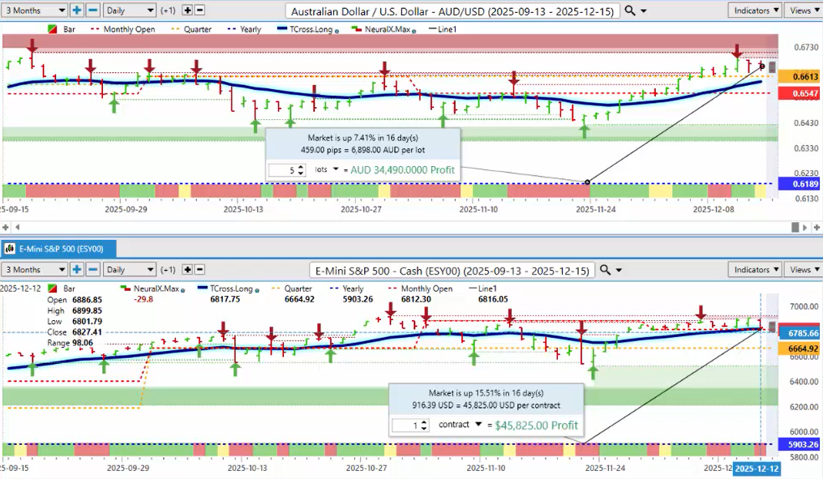This screenshot has width=823, height=479.
Task: Click the black minus forecast icon on E-Mini chart
Action: point(201,270)
